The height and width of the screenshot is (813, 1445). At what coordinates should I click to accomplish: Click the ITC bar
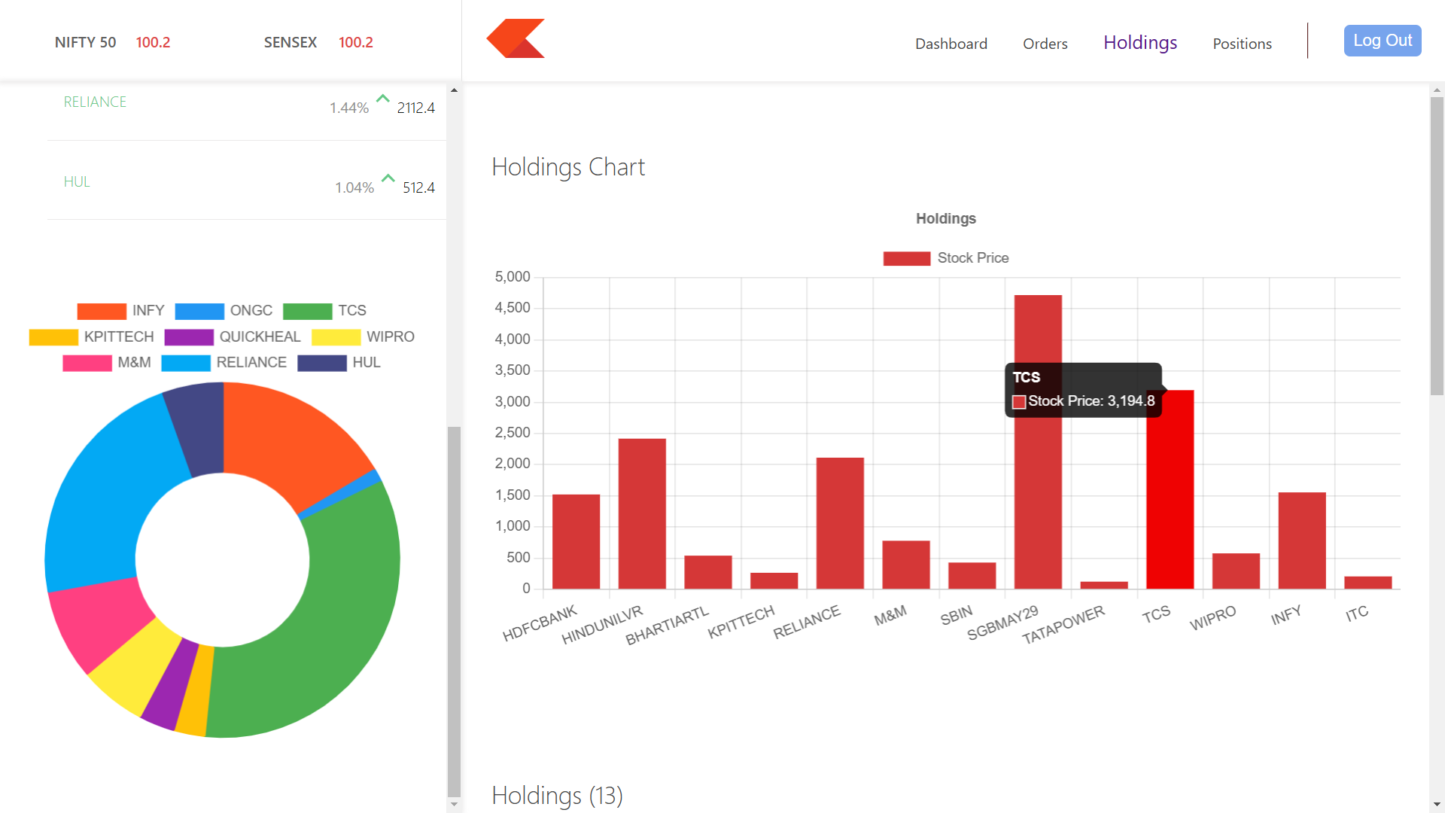pyautogui.click(x=1368, y=583)
